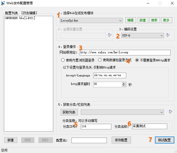Viewport: 177px width, 153px height.
Task: Increase http timeout with up arrow
Action: pyautogui.click(x=124, y=83)
